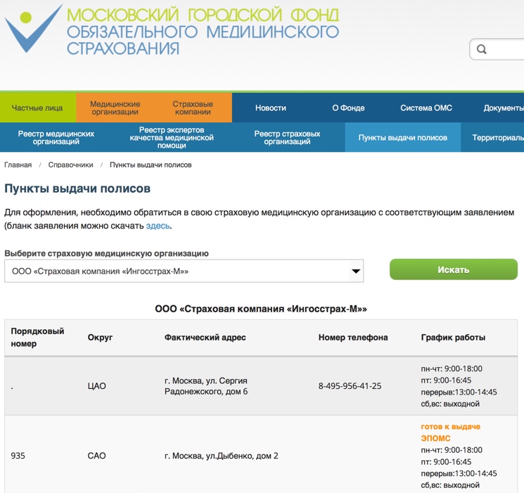
Task: Open the «Ингосстрах-М» organization select box
Action: point(184,271)
